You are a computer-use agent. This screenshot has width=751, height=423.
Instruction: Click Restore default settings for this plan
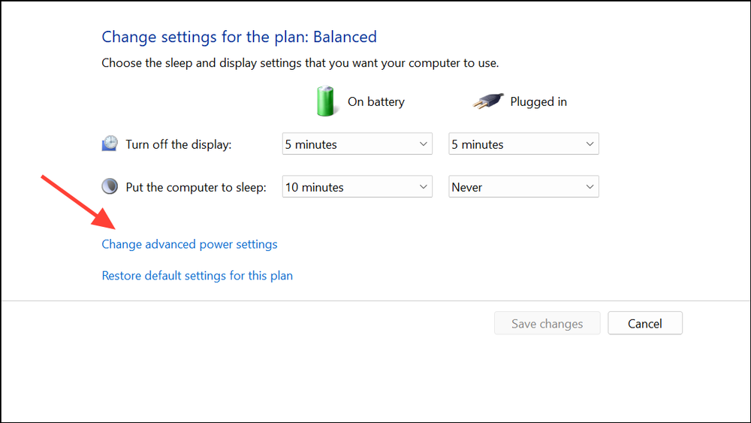click(198, 276)
